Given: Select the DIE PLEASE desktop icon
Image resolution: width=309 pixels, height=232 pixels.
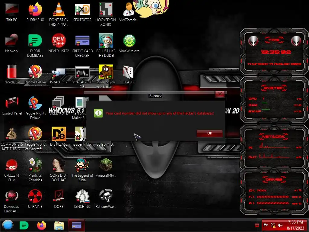Looking at the screenshot, I should tap(59, 137).
